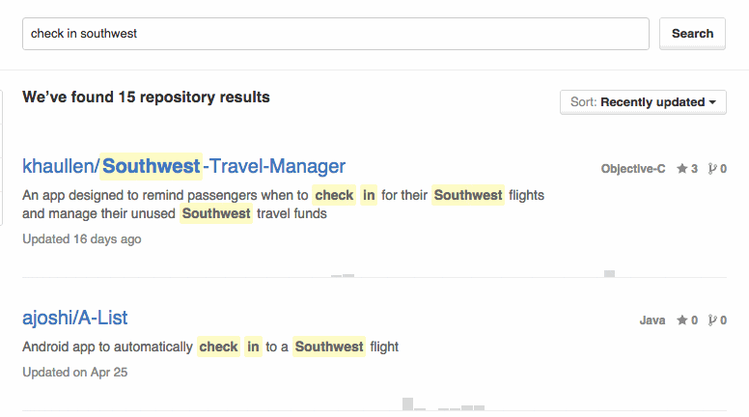Click the fork icon for Southwest-Travel-Manager

(x=712, y=169)
